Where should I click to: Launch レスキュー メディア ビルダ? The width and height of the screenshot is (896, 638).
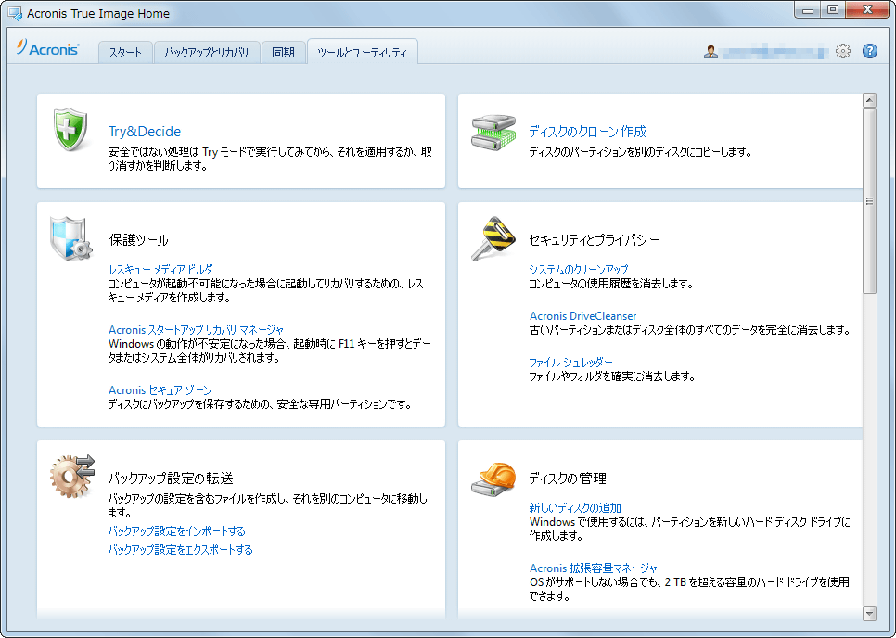(160, 269)
